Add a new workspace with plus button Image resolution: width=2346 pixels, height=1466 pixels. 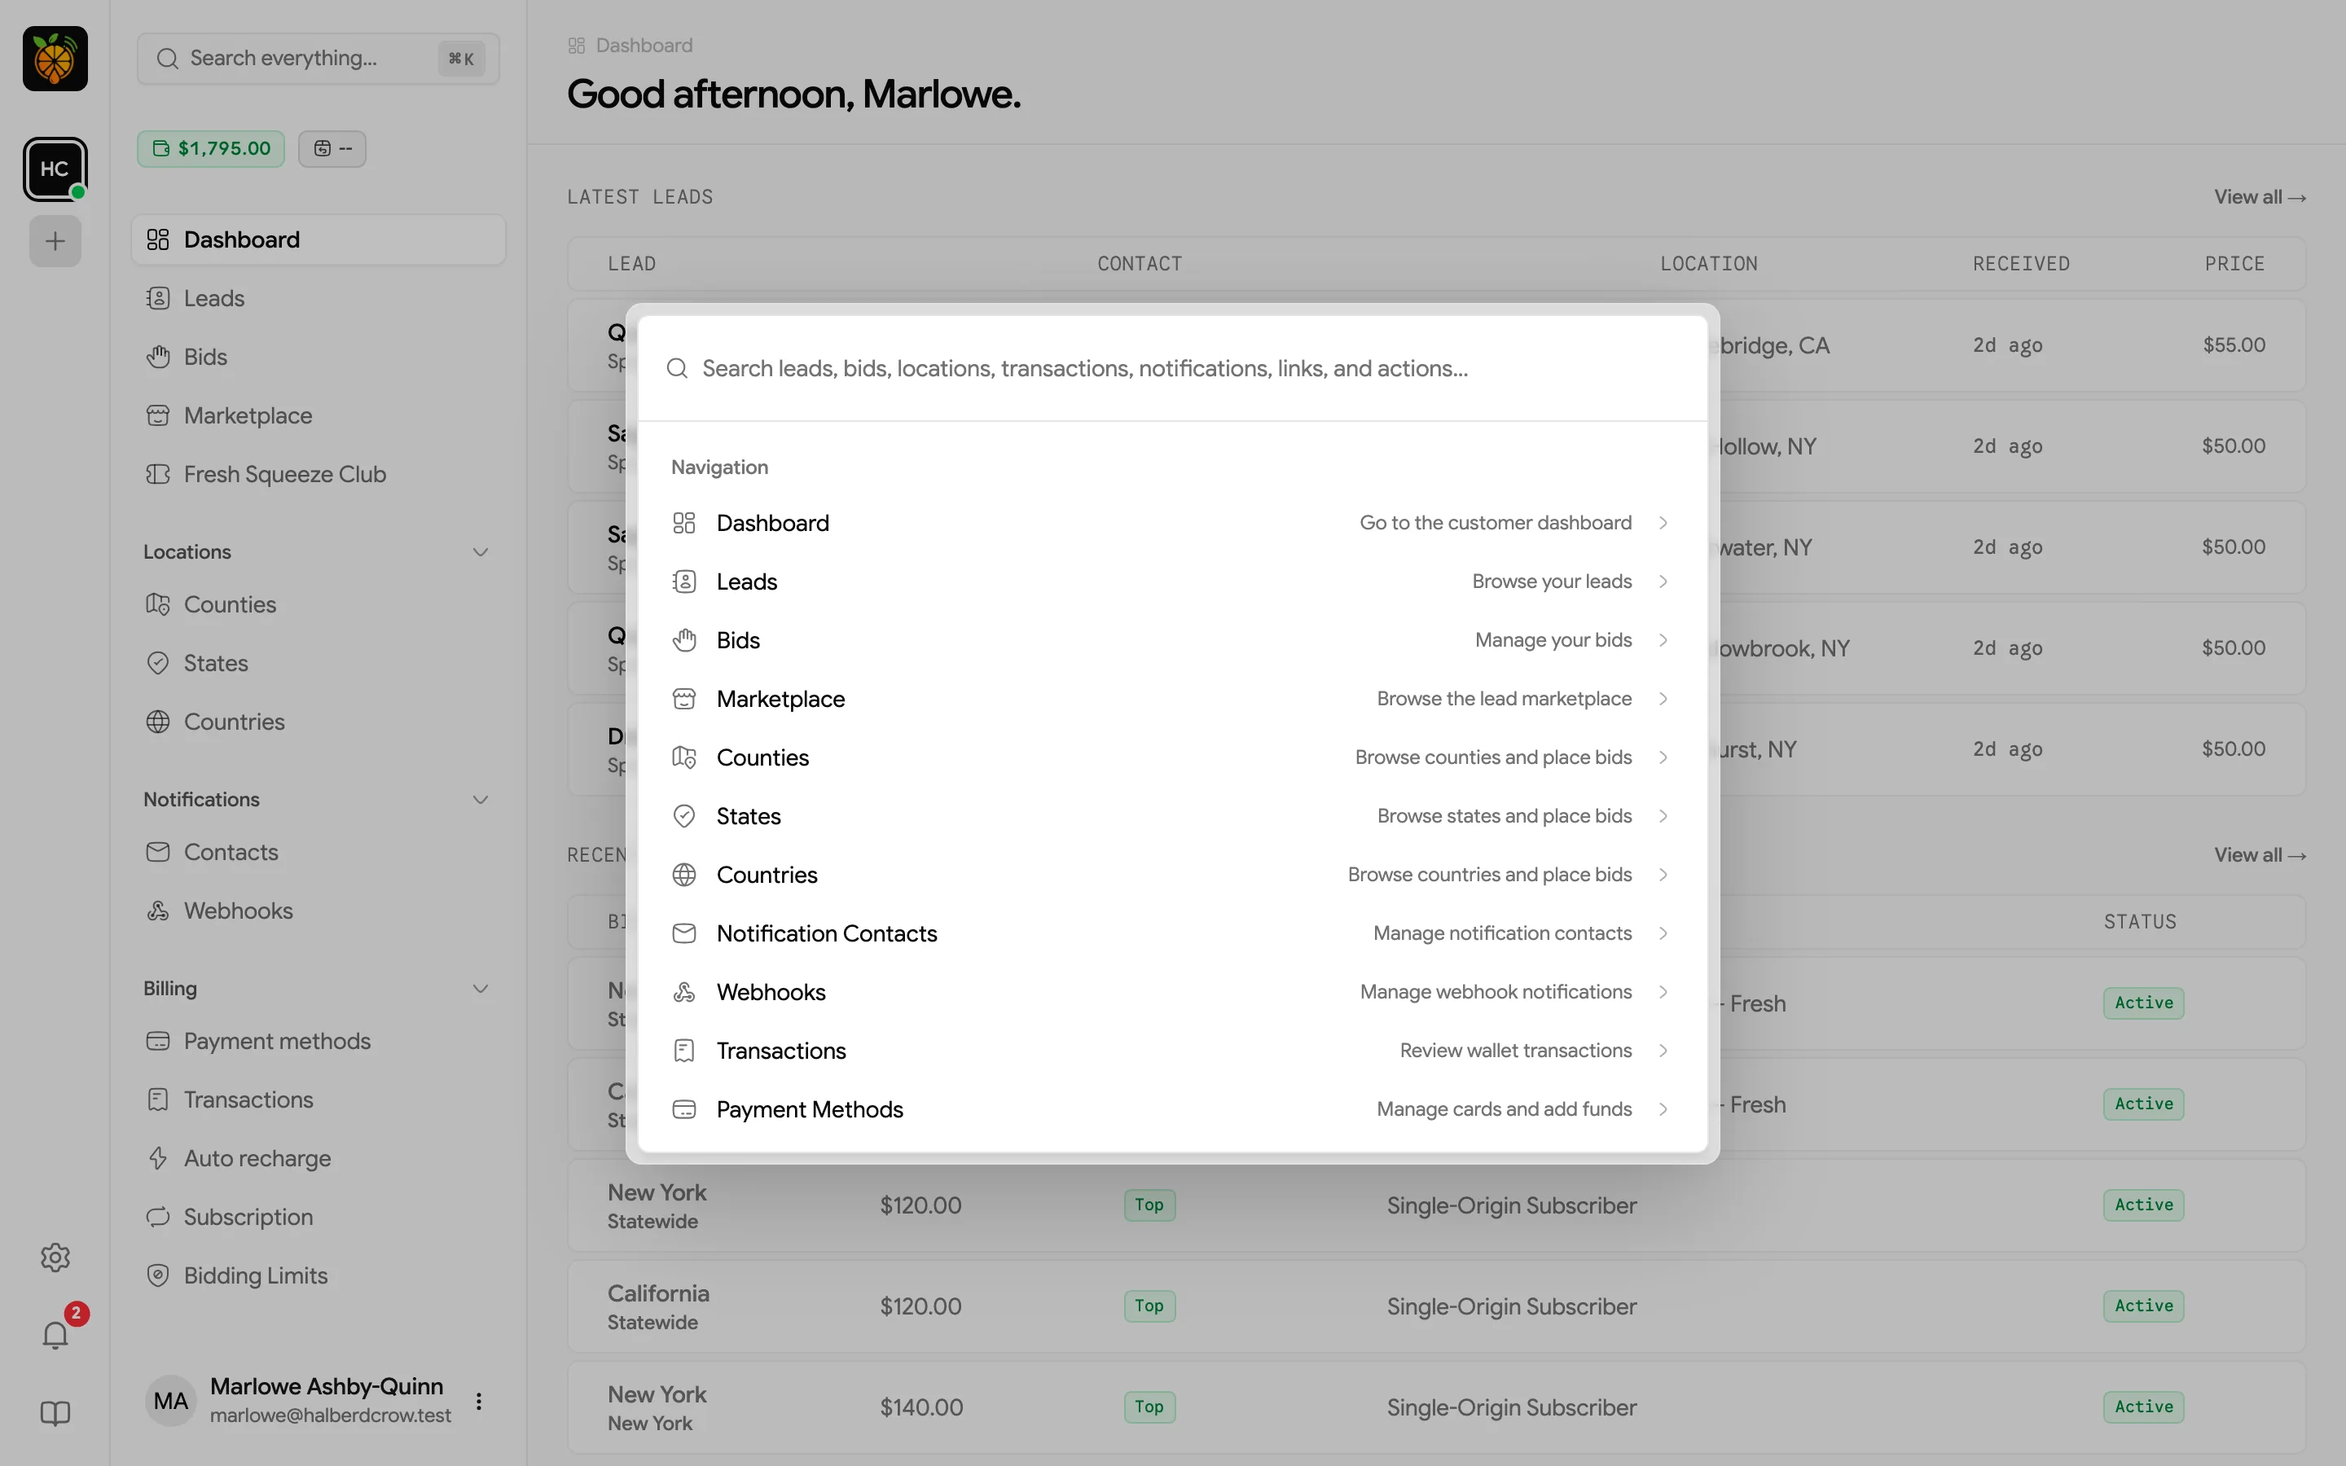point(55,240)
